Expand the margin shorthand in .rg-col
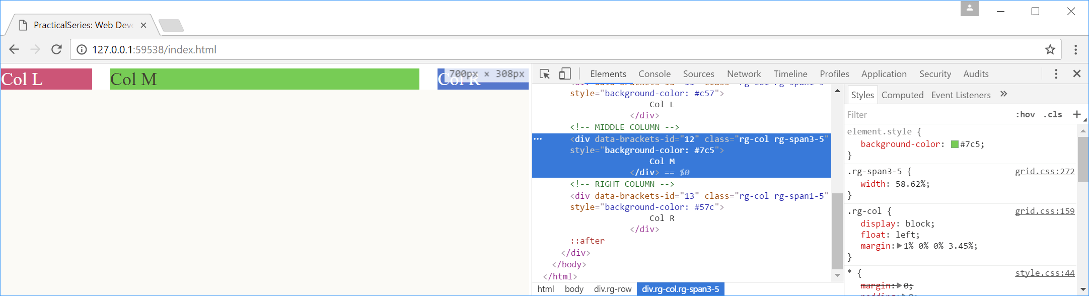Screen dimensions: 1089x296 (x=900, y=246)
